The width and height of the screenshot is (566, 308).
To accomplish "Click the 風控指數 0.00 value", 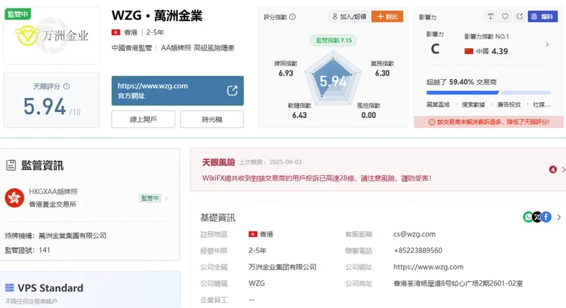I will (x=368, y=115).
